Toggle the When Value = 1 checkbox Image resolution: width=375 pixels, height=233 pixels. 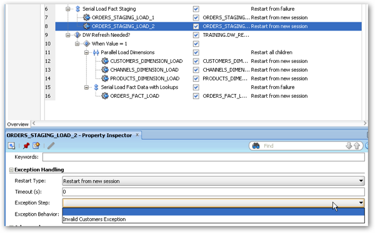(196, 44)
